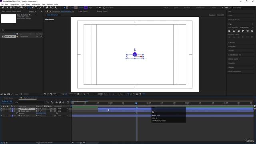This screenshot has height=144, width=256.
Task: Open the Composition menu
Action: point(14,4)
